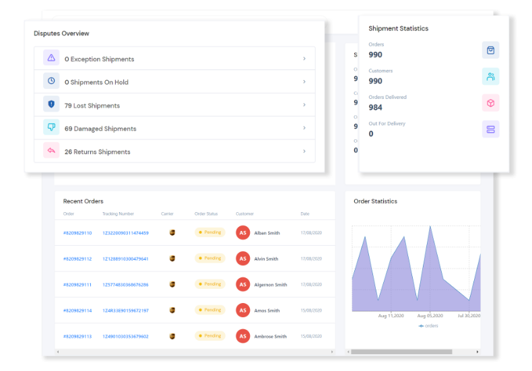
Task: Click the 69 Damaged Shipments label
Action: pos(100,129)
